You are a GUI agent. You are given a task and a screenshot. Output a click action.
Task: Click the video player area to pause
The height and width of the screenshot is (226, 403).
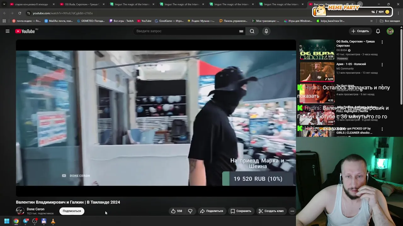(156, 118)
